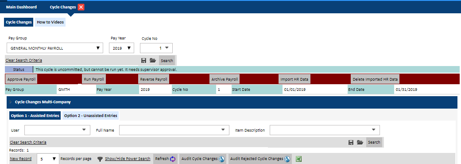Click open folder icon in lower search bar

[x=360, y=142]
